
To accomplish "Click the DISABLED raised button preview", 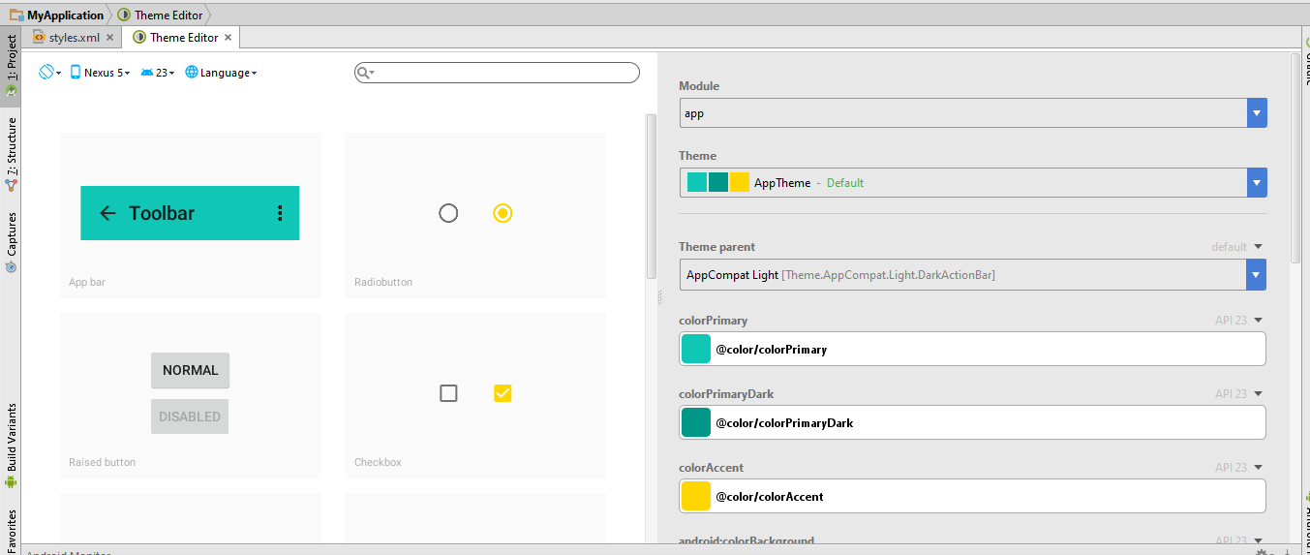I will (x=190, y=416).
